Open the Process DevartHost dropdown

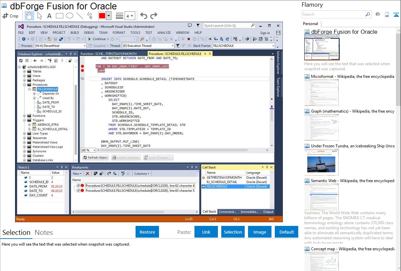85,46
